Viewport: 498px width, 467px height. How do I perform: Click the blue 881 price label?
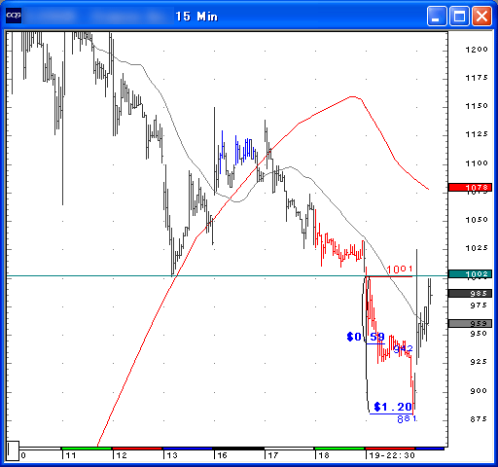click(407, 419)
